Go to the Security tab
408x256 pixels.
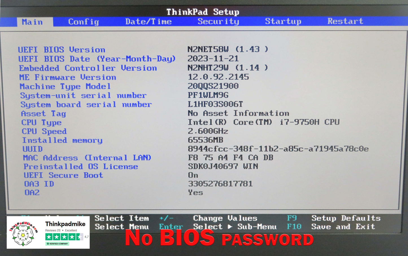pos(218,21)
